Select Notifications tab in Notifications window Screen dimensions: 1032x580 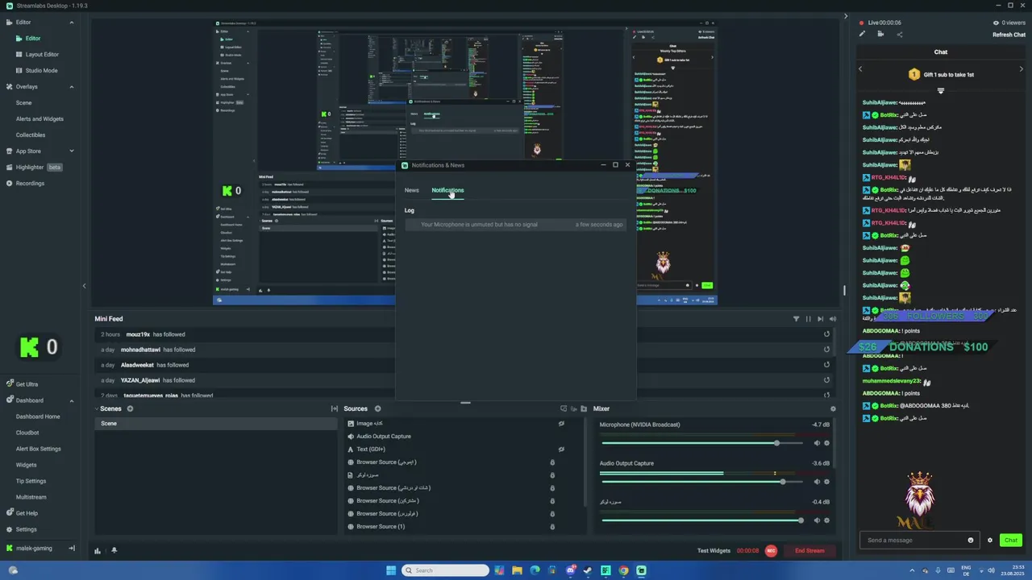click(x=447, y=190)
